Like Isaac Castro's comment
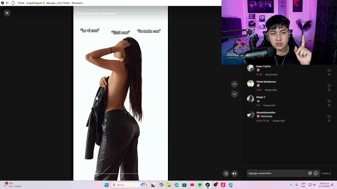337x189 pixels. (329, 71)
